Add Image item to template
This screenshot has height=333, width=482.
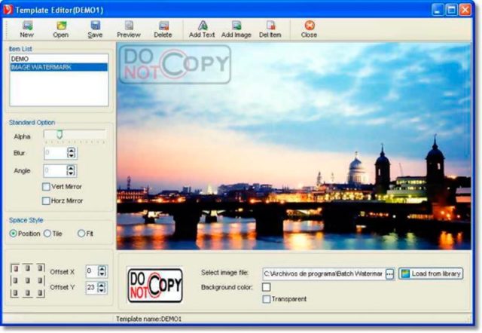coord(236,29)
